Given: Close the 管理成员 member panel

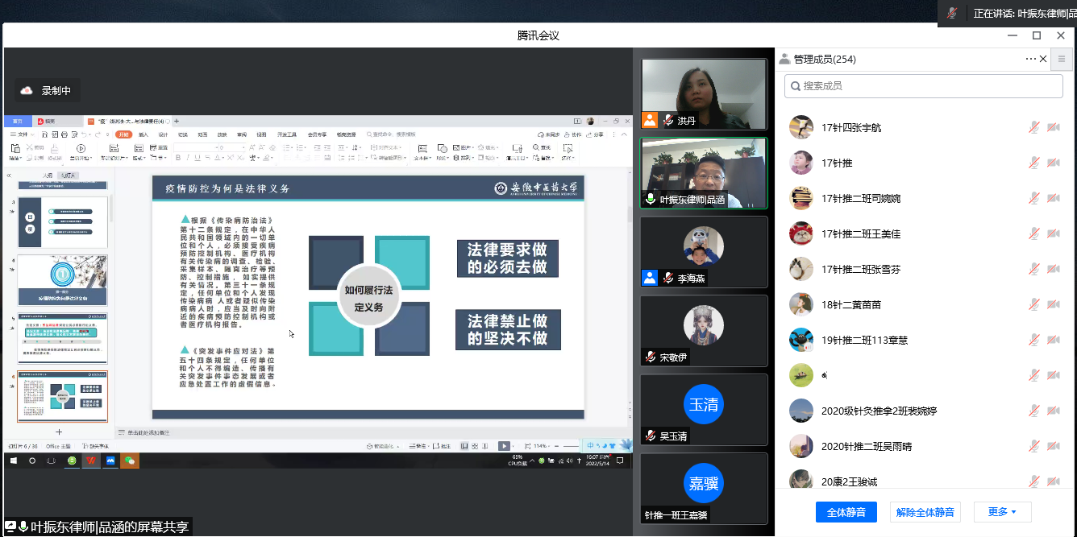Looking at the screenshot, I should pyautogui.click(x=1043, y=59).
